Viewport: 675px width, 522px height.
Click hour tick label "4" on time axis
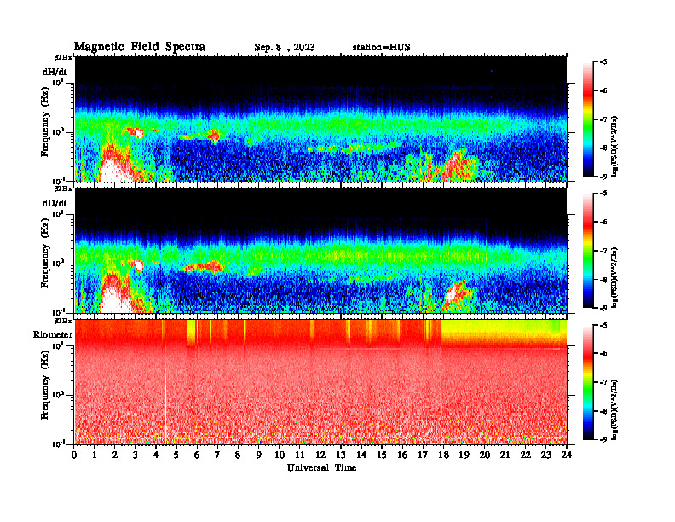tap(156, 455)
